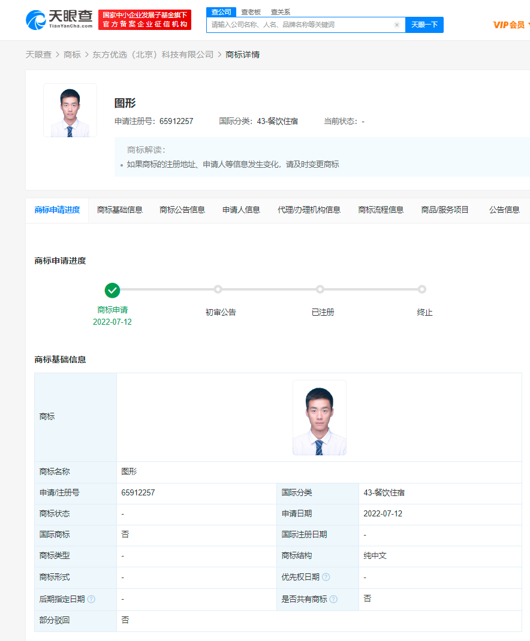Screen dimensions: 530x641
Task: Select the 初审公告 progress step marker
Action: pos(218,289)
